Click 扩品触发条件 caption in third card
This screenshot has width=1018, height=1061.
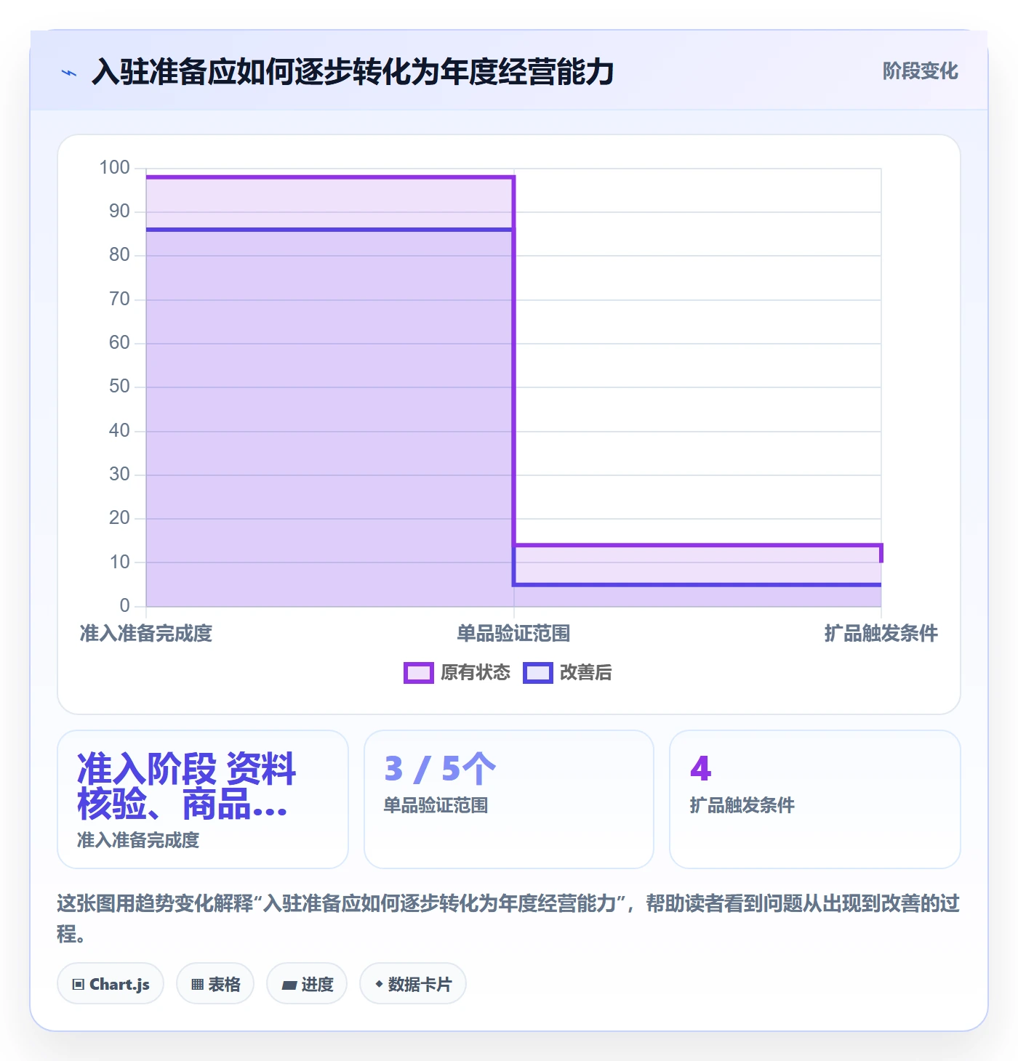click(742, 805)
